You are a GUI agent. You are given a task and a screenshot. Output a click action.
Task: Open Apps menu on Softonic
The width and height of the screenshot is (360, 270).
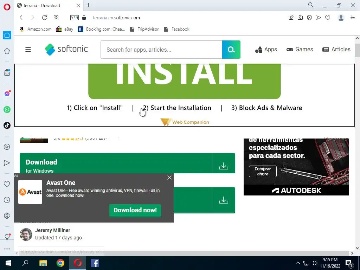coord(266,49)
